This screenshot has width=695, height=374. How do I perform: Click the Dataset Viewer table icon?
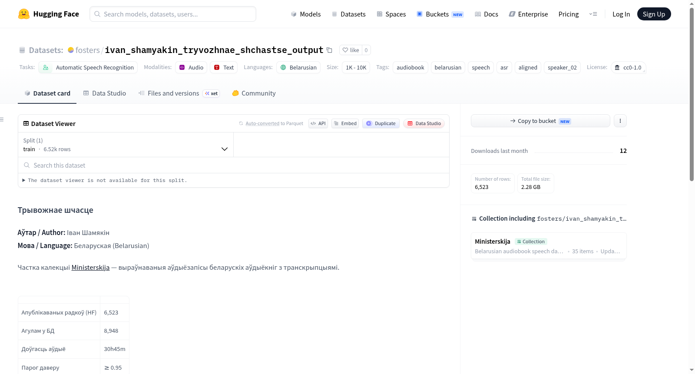(26, 123)
